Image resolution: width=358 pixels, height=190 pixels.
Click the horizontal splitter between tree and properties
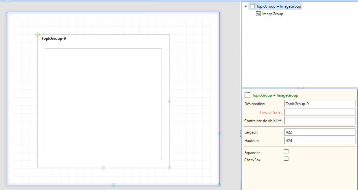click(300, 88)
